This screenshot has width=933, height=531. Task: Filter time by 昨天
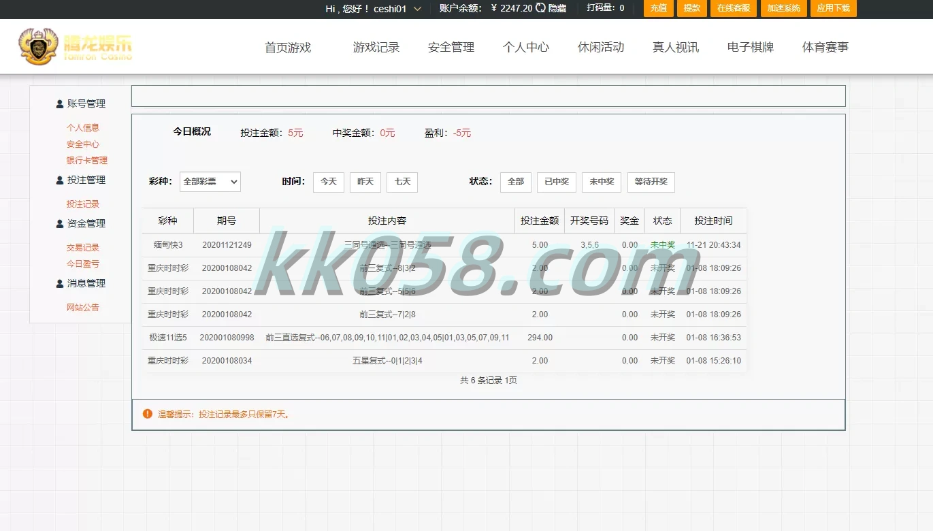pyautogui.click(x=365, y=182)
